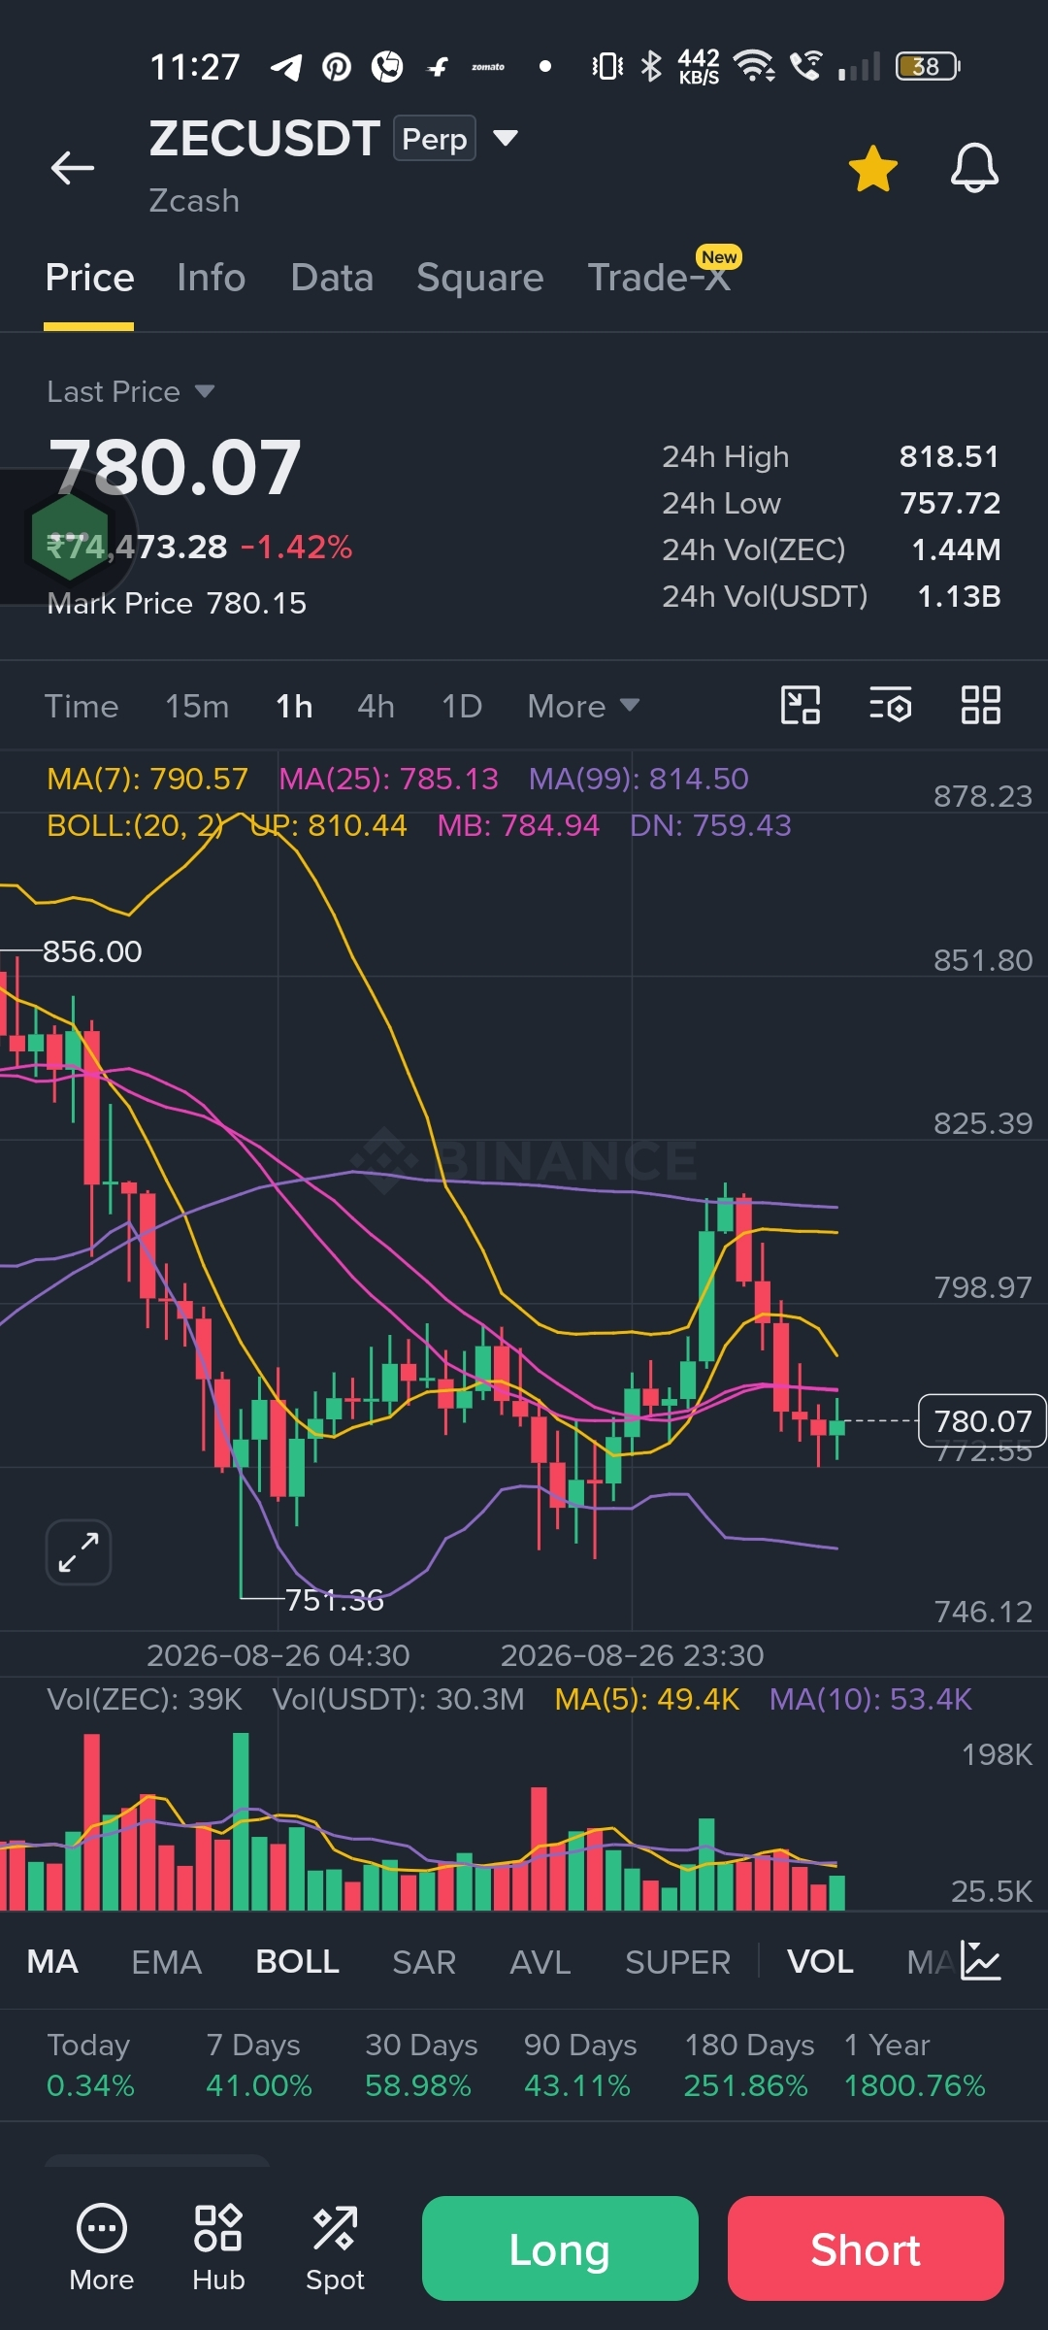Toggle the SUPER indicator
1048x2330 pixels.
point(677,1961)
